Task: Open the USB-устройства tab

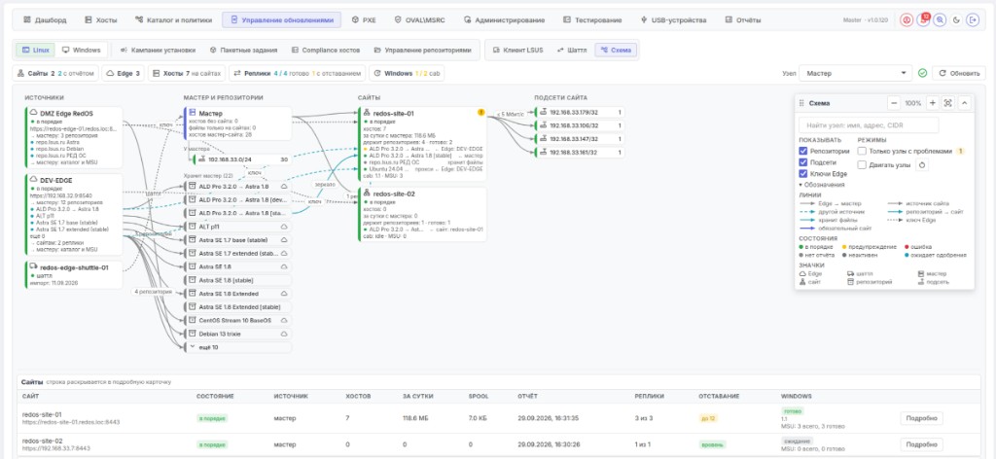Action: [674, 20]
